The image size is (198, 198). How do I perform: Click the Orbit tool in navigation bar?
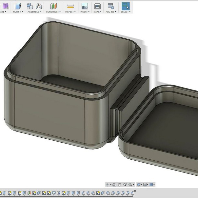click(108, 185)
